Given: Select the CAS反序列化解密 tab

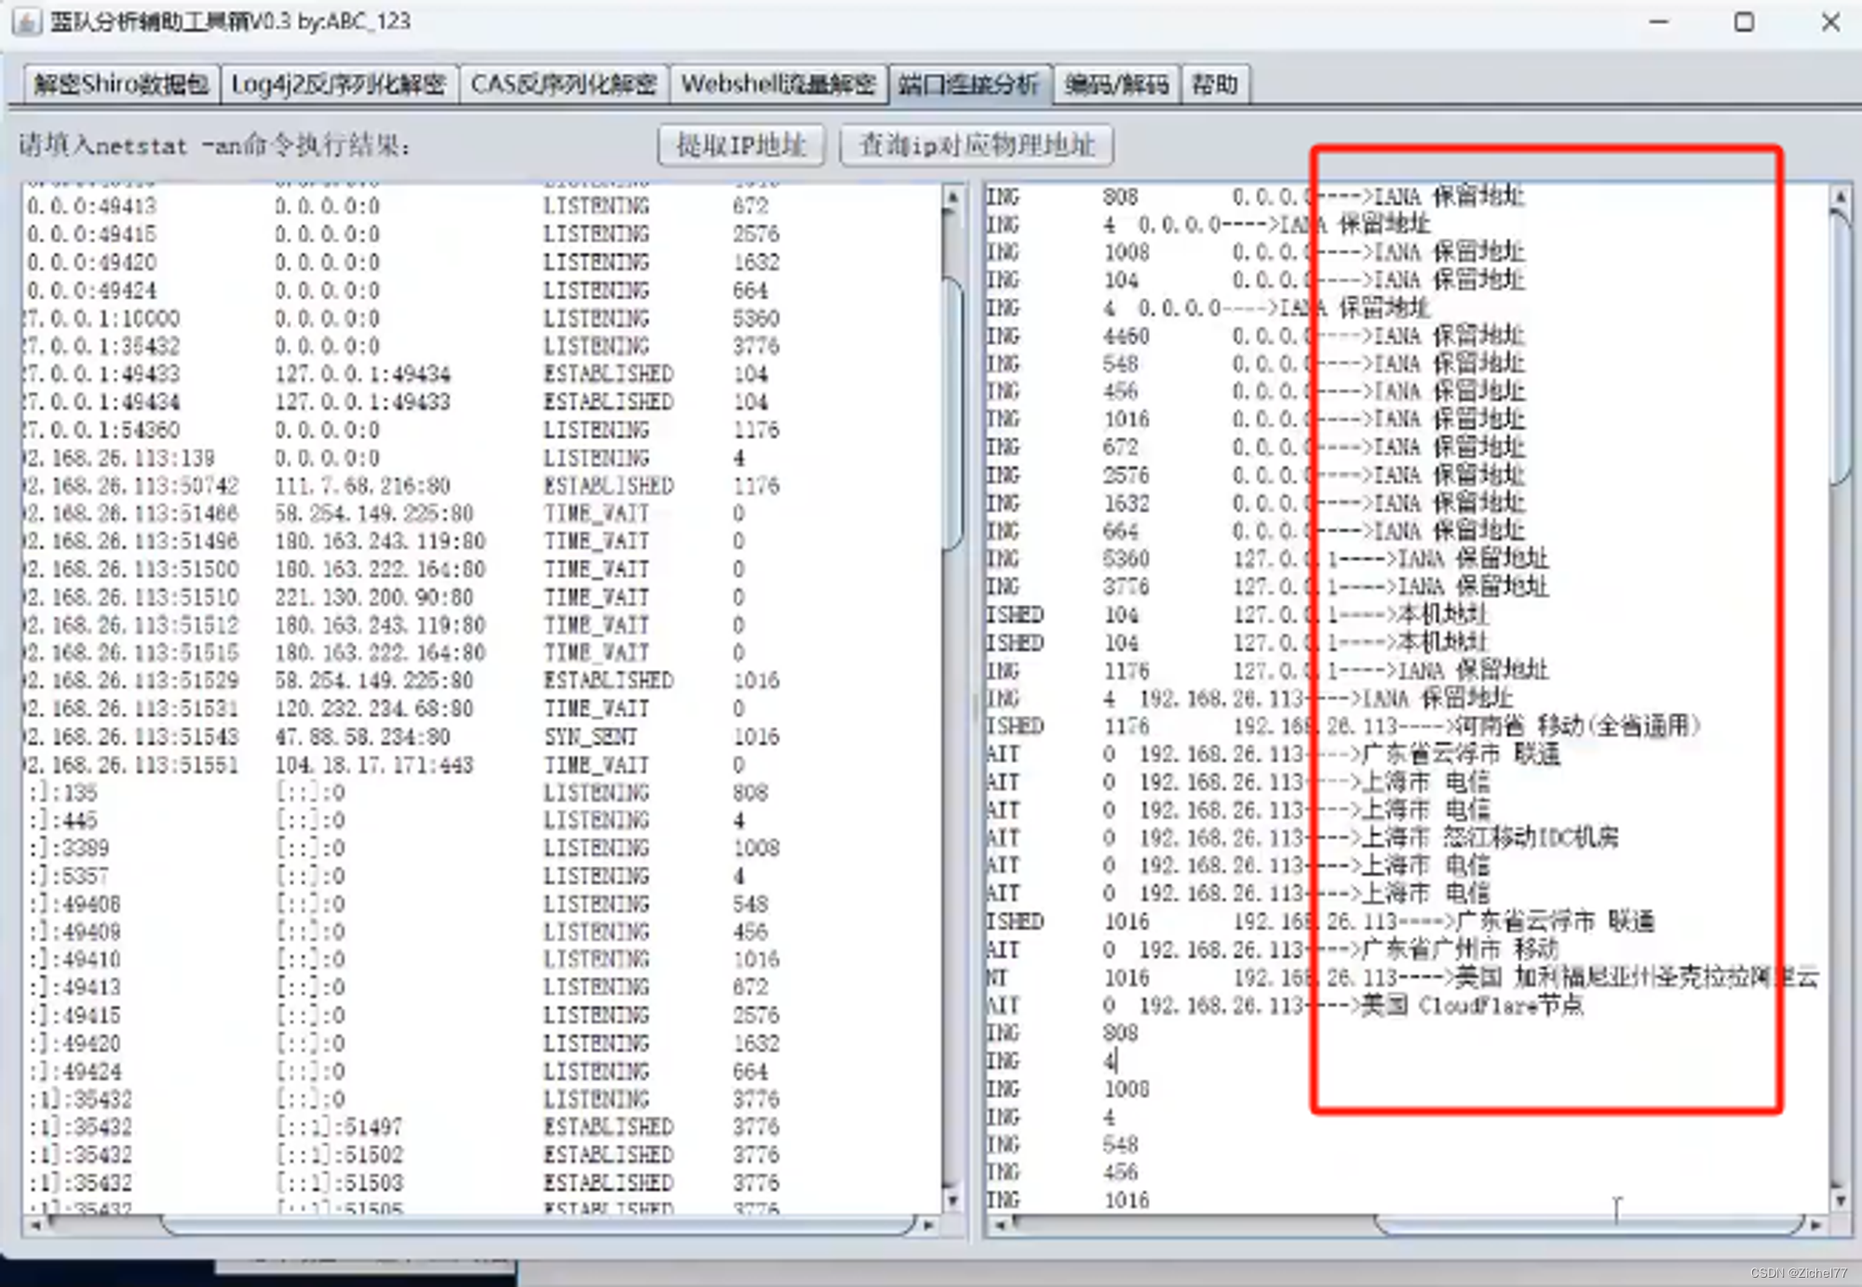Looking at the screenshot, I should pos(563,85).
